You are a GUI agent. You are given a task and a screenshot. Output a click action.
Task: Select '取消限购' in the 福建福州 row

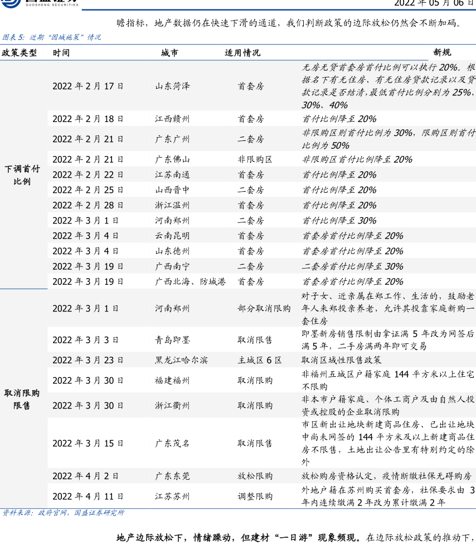click(255, 381)
